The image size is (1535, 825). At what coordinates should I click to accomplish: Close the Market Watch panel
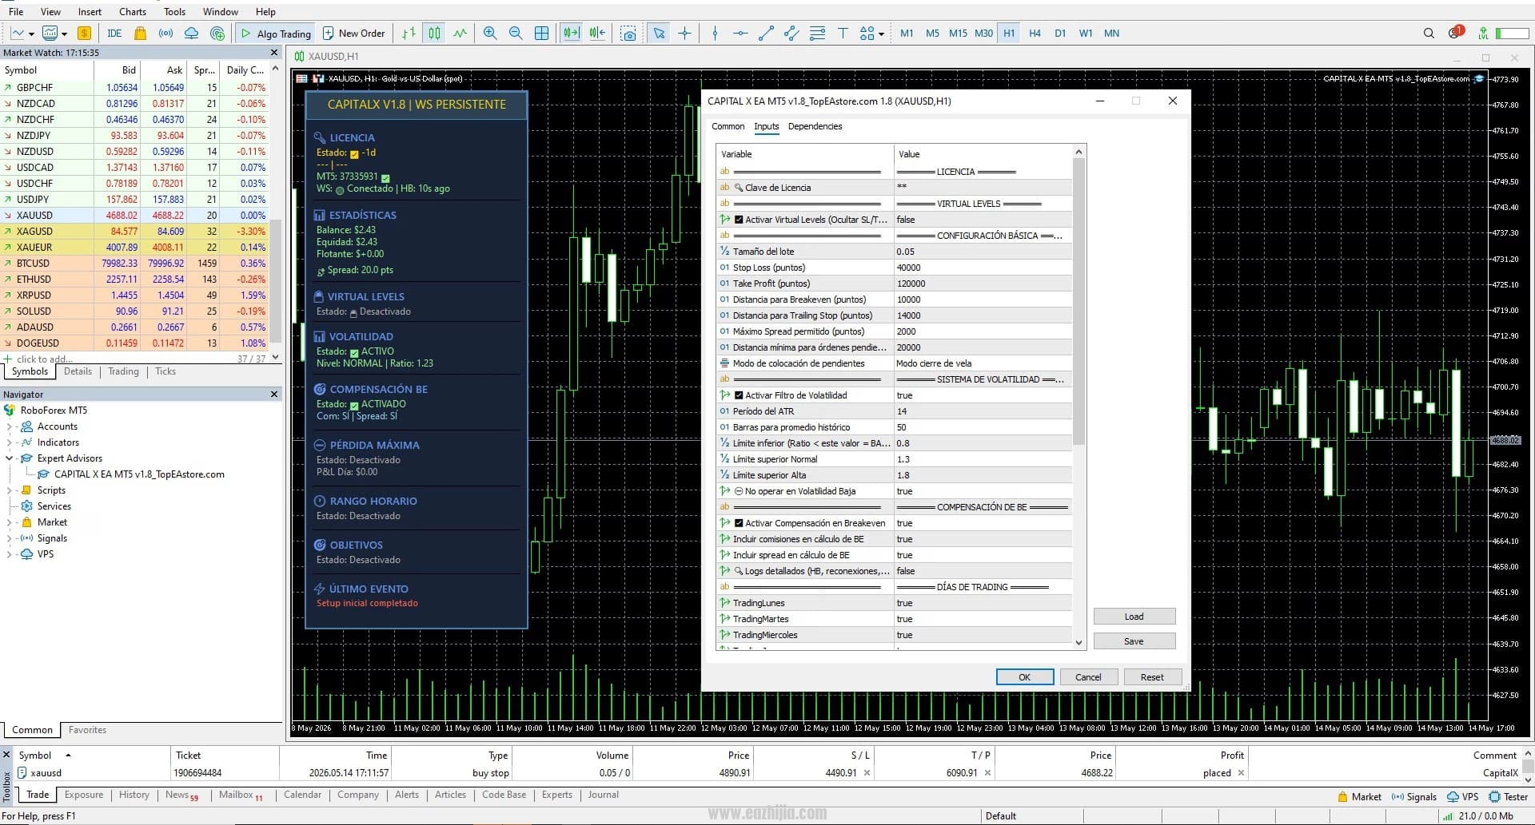[274, 53]
